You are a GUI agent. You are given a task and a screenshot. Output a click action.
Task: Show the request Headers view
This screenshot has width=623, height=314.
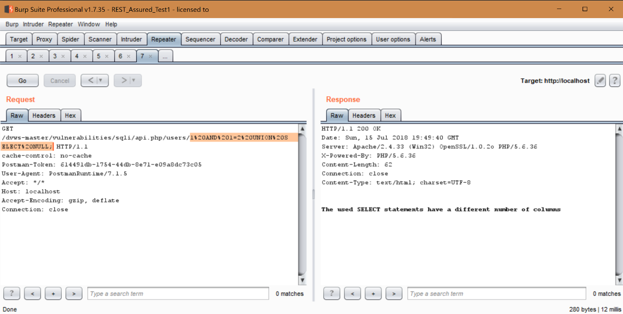click(44, 115)
